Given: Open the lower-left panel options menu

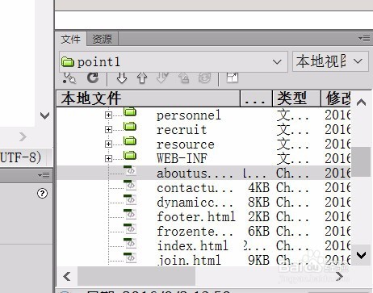Looking at the screenshot, I should pos(44,176).
